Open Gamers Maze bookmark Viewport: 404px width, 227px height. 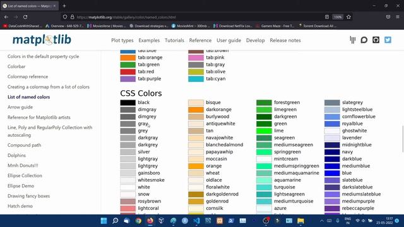pyautogui.click(x=275, y=26)
